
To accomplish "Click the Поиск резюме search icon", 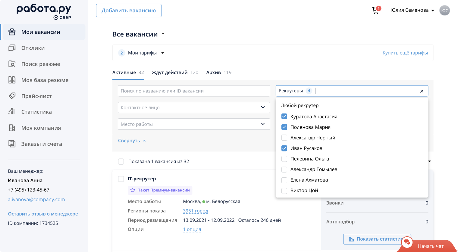I will [x=12, y=64].
